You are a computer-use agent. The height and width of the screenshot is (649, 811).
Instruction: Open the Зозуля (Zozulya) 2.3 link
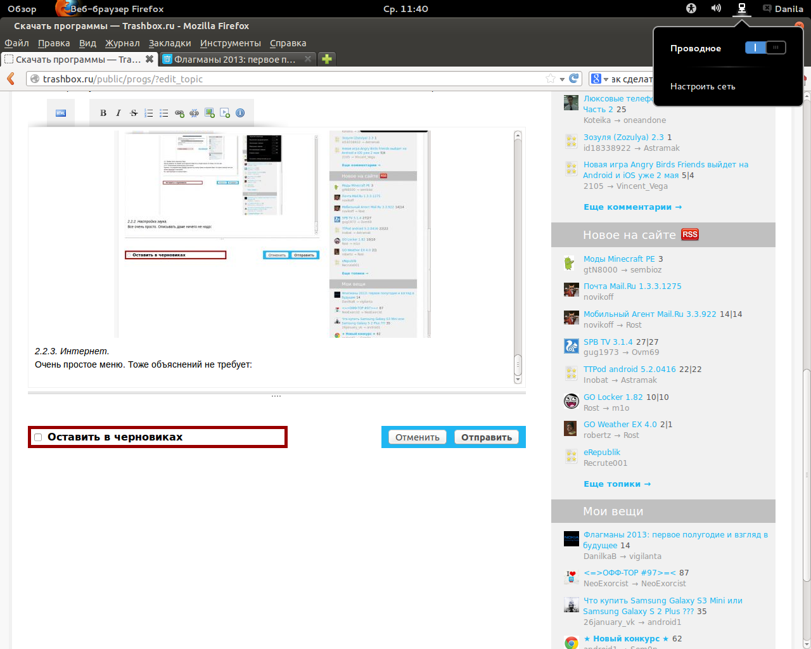click(623, 138)
